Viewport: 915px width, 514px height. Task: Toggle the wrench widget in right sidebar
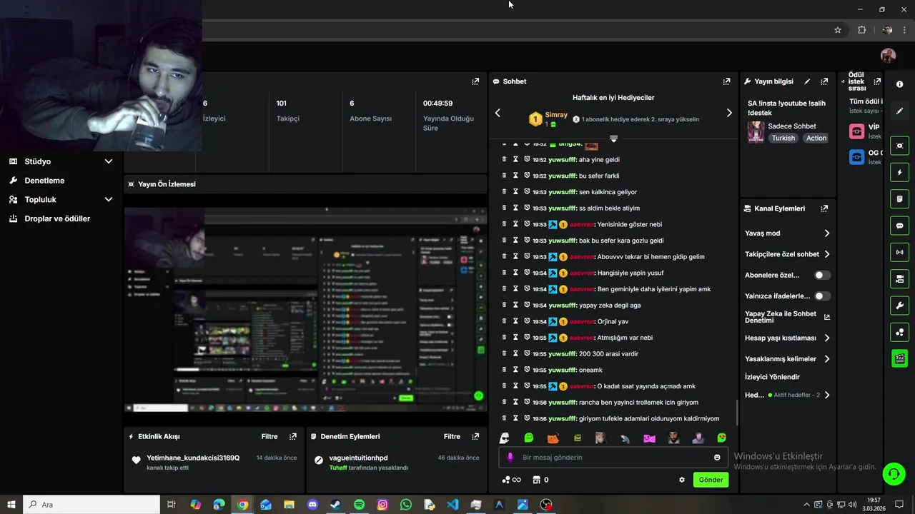900,306
